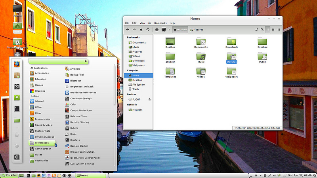
Task: Open the Bookmarks menu in the menu bar
Action: [x=160, y=23]
